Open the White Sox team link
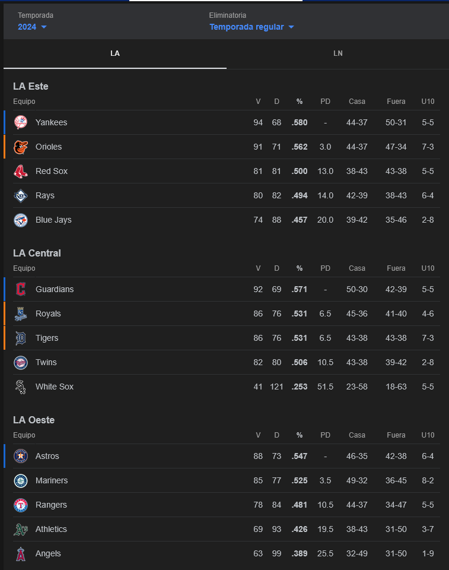Image resolution: width=449 pixels, height=570 pixels. click(x=55, y=387)
